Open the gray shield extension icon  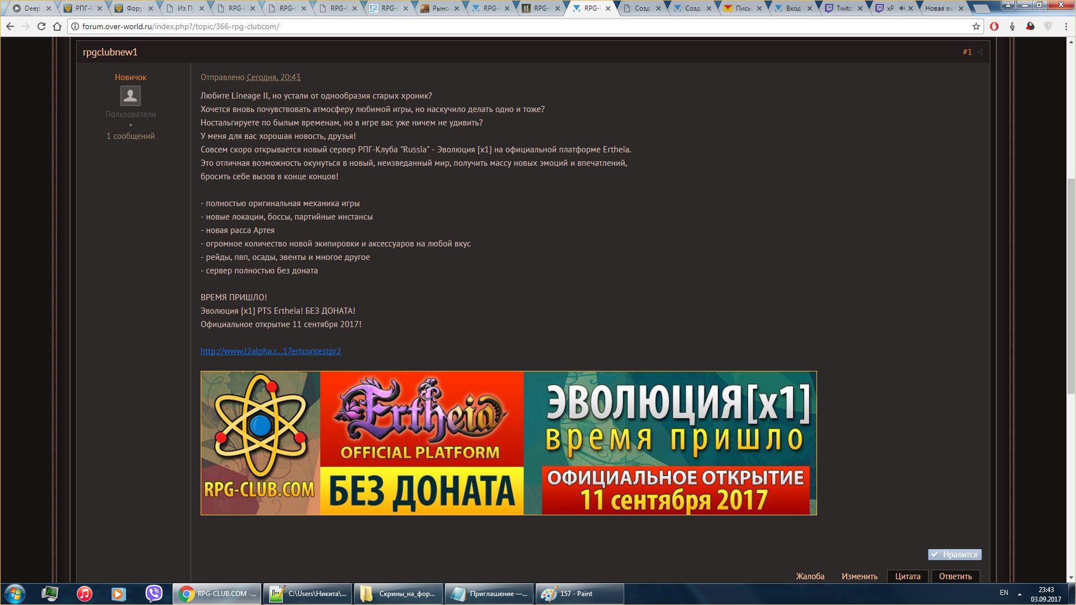[1048, 26]
